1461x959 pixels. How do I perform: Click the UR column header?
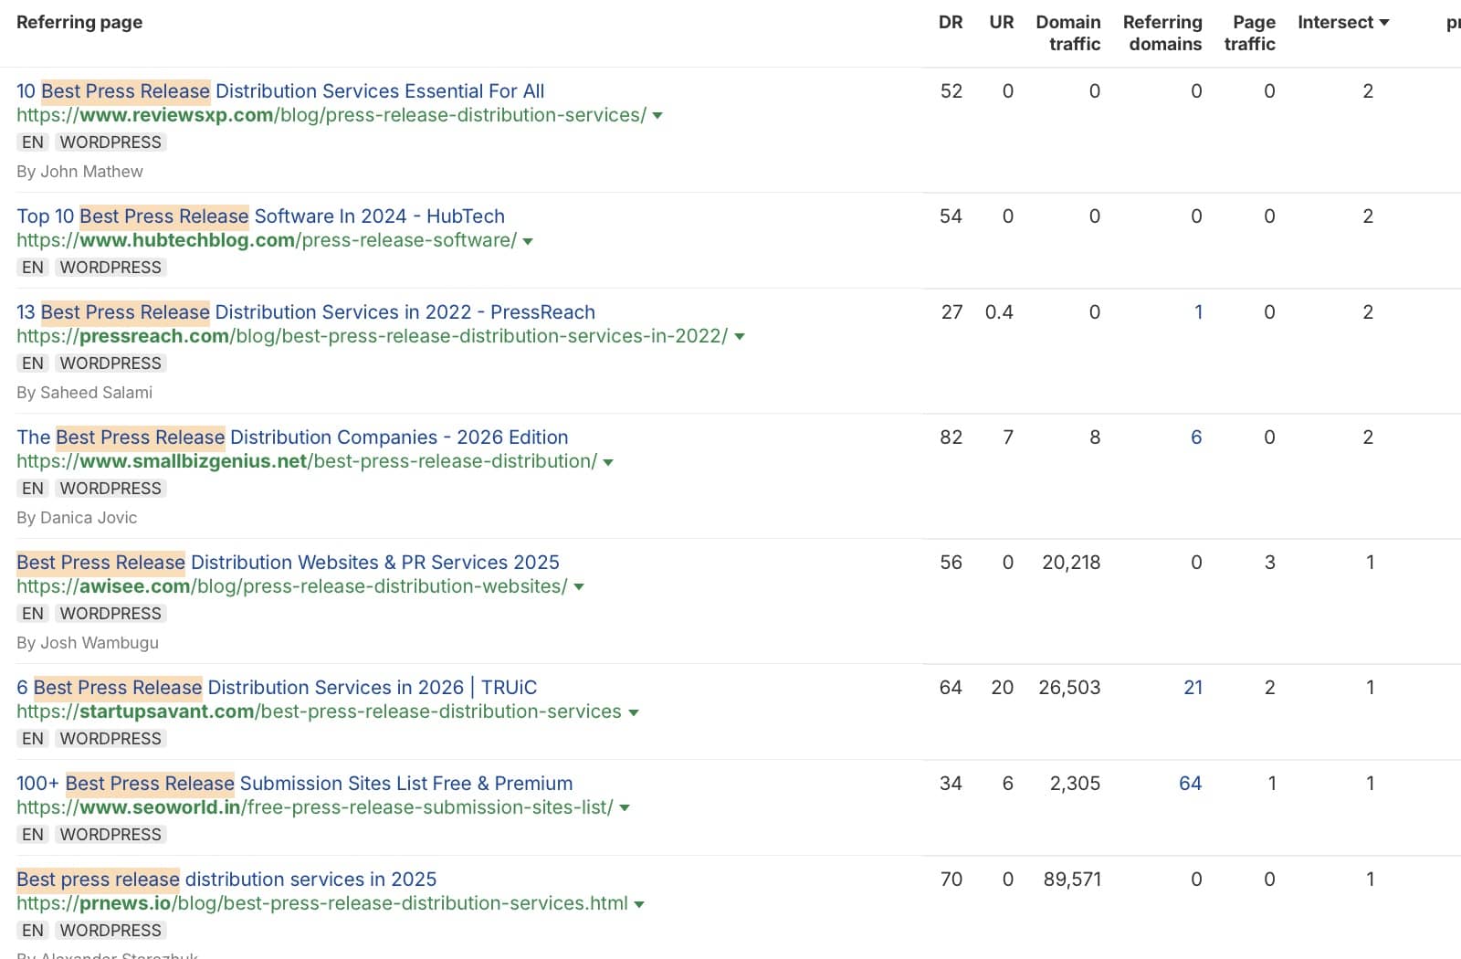tap(1002, 22)
